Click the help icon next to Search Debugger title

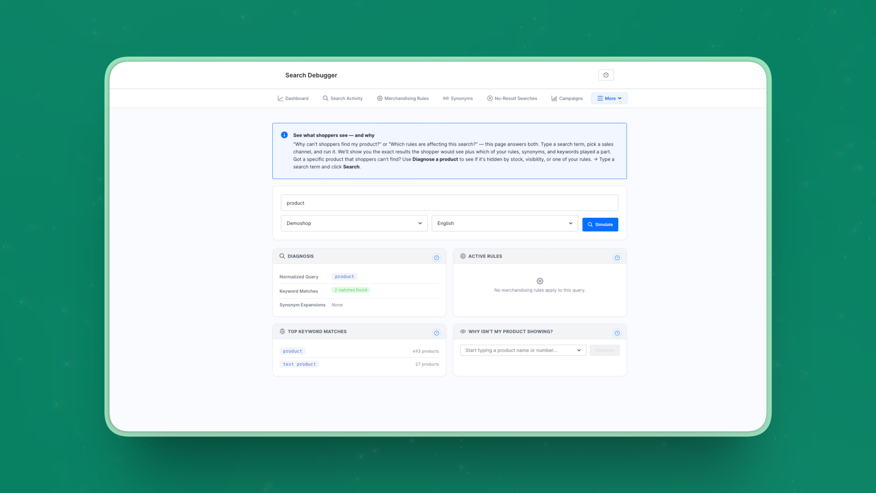[605, 75]
